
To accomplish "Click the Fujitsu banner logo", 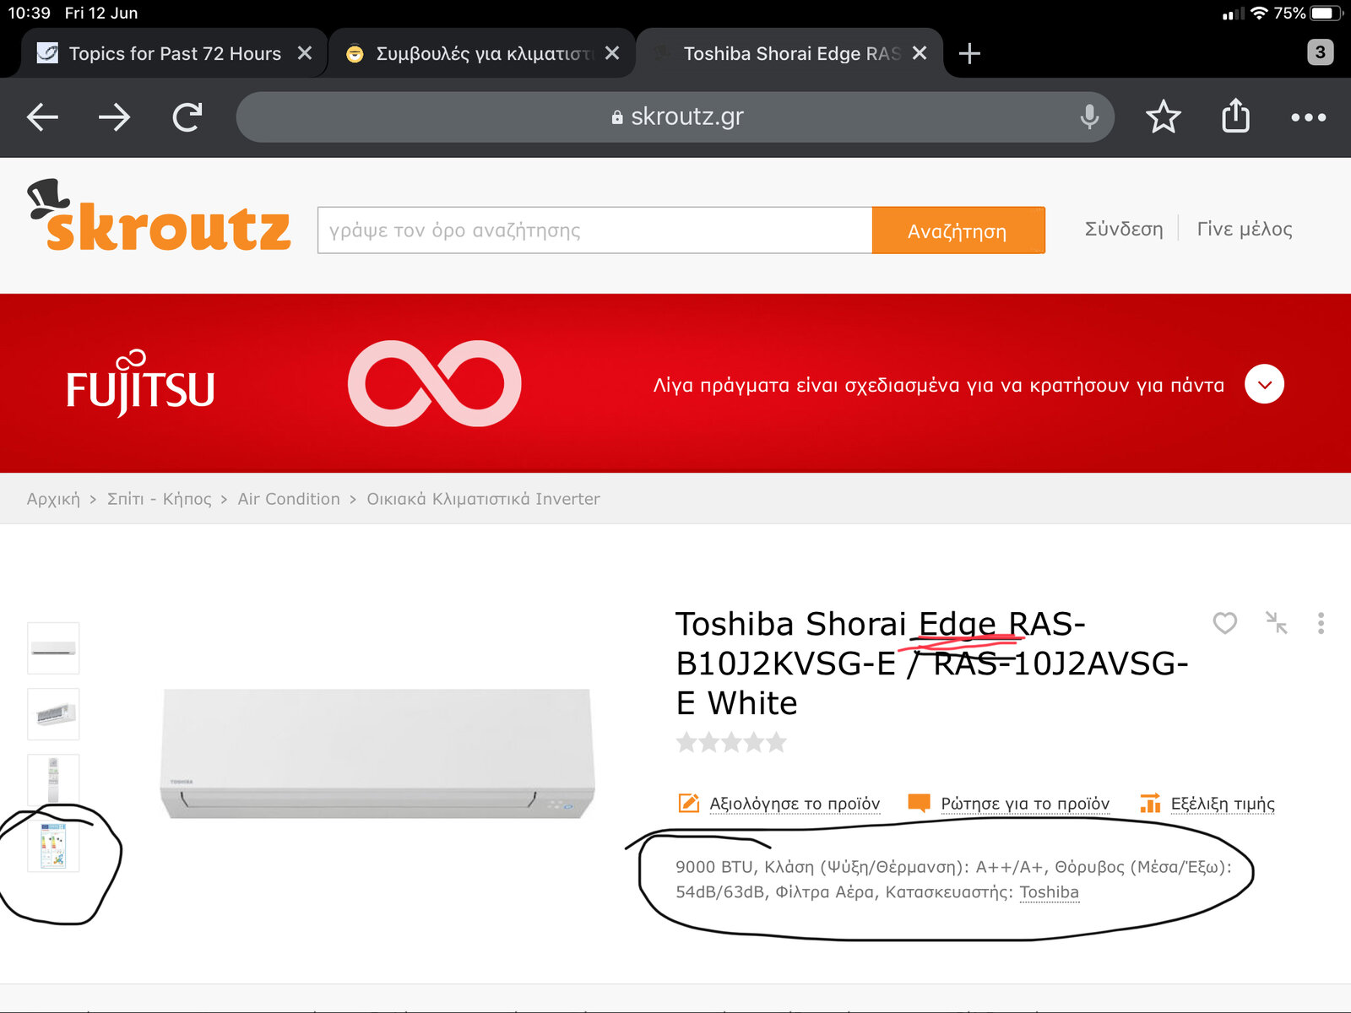I will coord(140,384).
